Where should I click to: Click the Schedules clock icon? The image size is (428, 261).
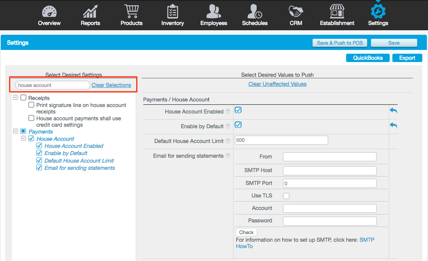[254, 11]
